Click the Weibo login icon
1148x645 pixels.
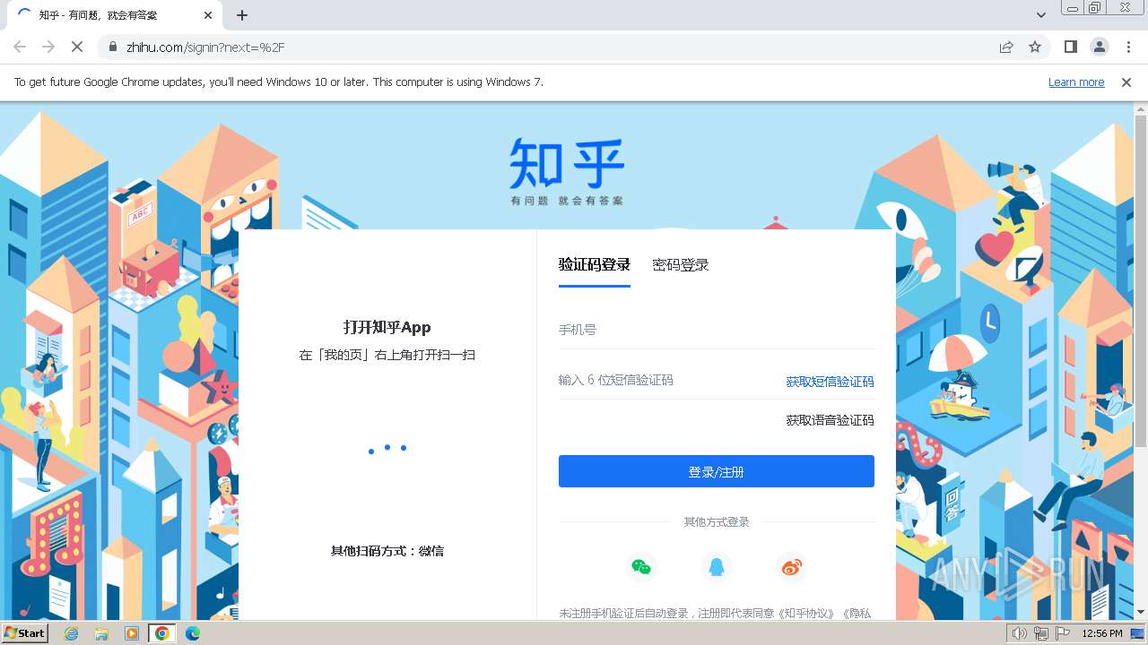[x=791, y=566]
